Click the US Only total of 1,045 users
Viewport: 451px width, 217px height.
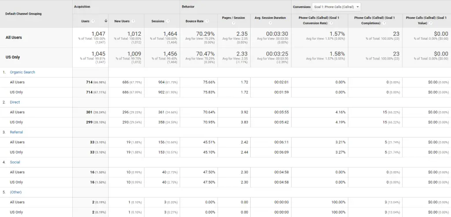click(x=98, y=54)
